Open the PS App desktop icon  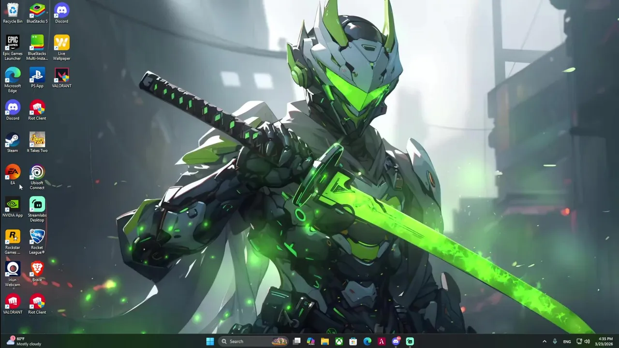tap(37, 78)
